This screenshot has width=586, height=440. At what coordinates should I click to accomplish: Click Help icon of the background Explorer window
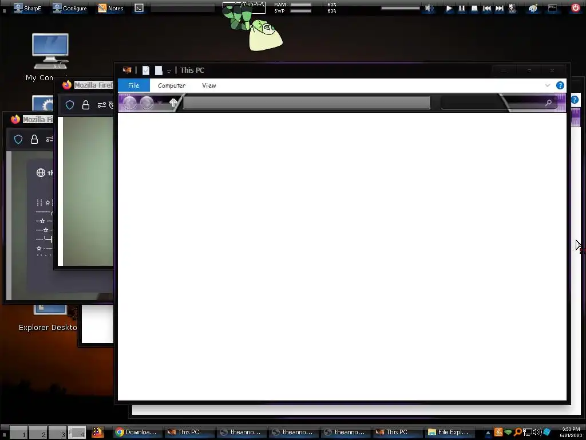point(575,100)
